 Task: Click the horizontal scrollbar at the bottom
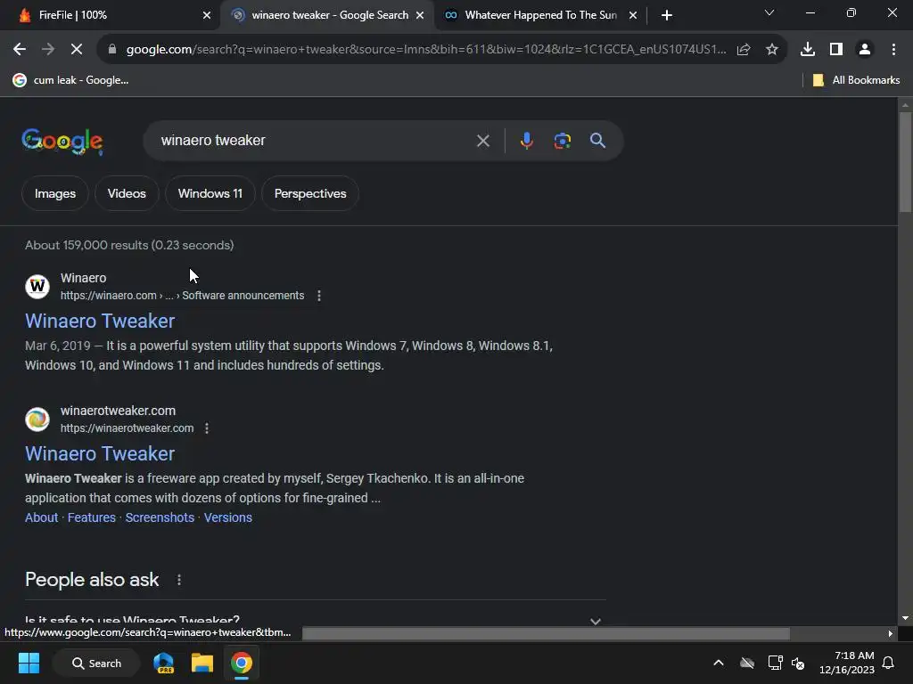click(546, 634)
